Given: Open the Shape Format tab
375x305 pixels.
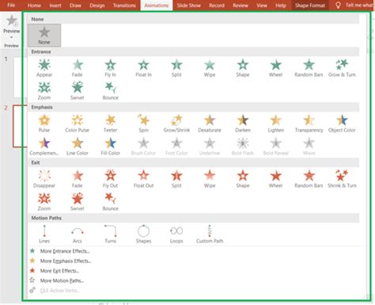Looking at the screenshot, I should coord(310,6).
